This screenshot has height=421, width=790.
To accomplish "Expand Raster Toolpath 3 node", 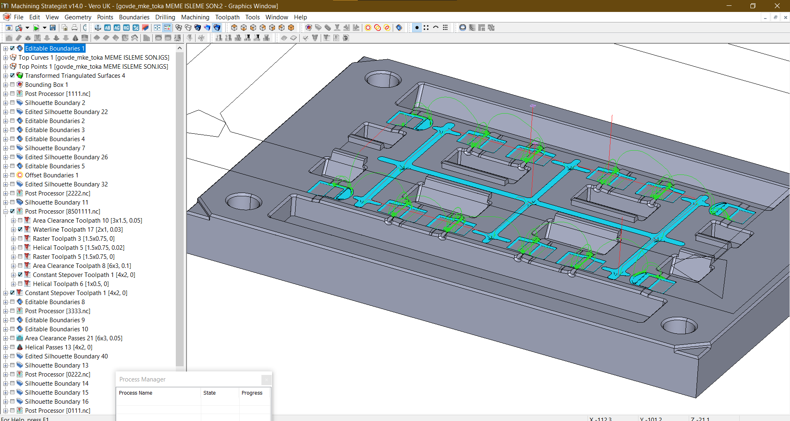I will pos(14,239).
